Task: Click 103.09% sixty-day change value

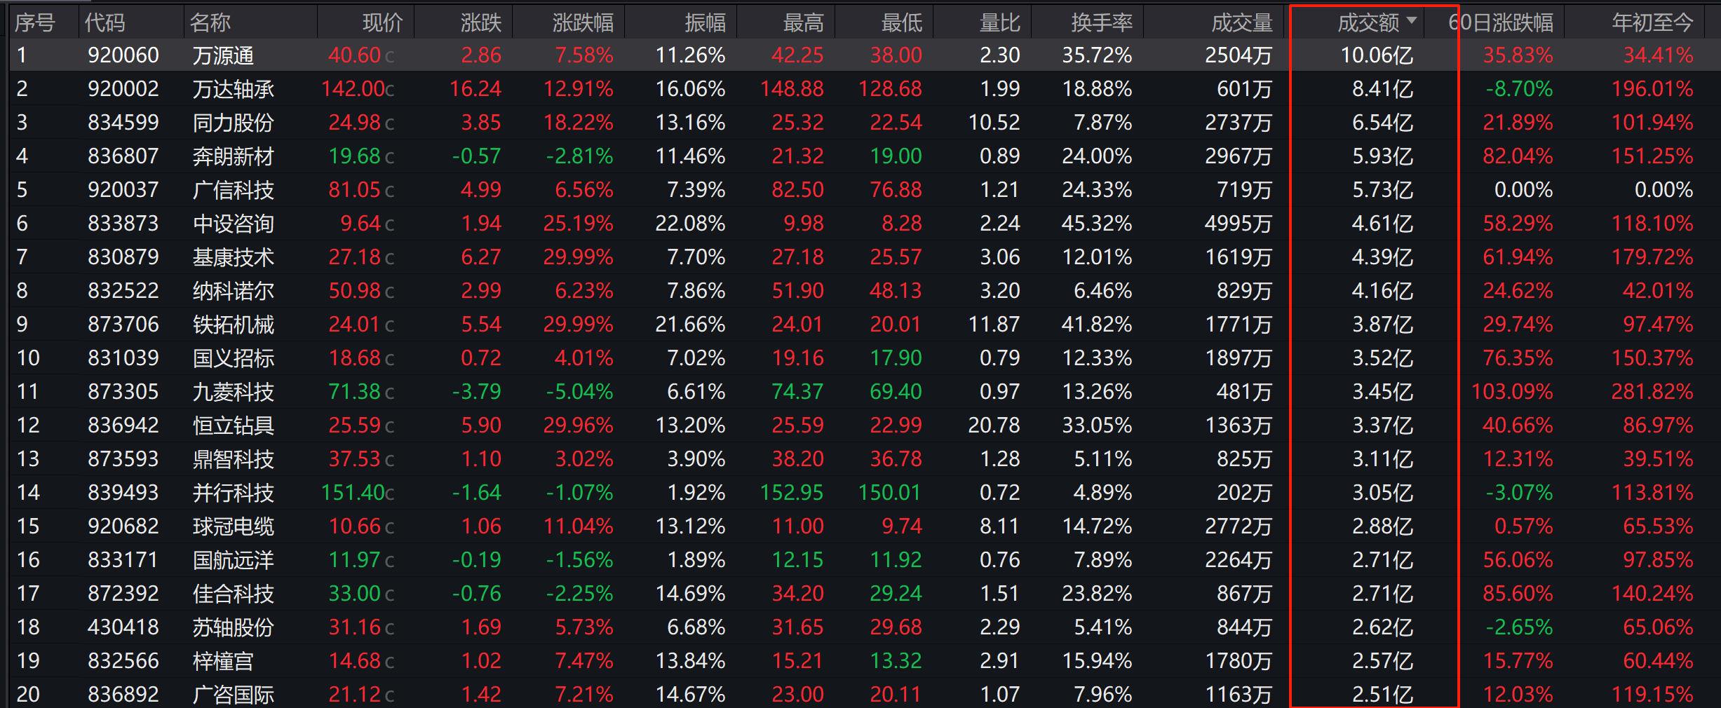Action: coord(1512,392)
